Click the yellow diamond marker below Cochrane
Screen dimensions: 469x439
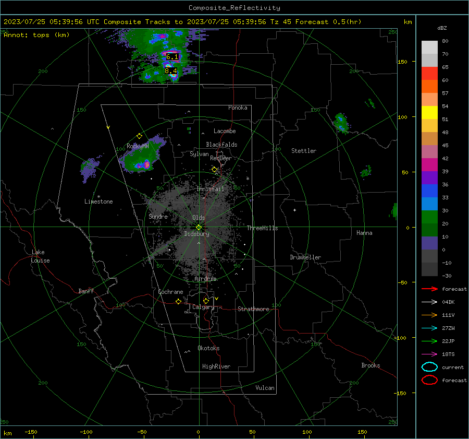[179, 301]
